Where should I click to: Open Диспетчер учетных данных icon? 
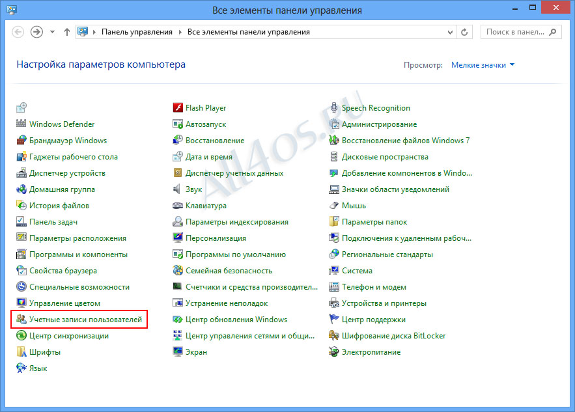(178, 172)
